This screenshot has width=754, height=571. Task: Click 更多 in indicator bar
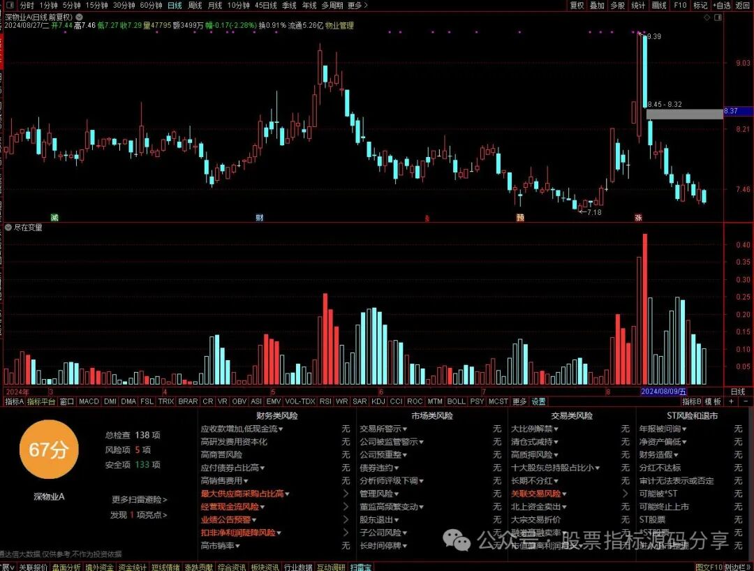click(x=519, y=401)
